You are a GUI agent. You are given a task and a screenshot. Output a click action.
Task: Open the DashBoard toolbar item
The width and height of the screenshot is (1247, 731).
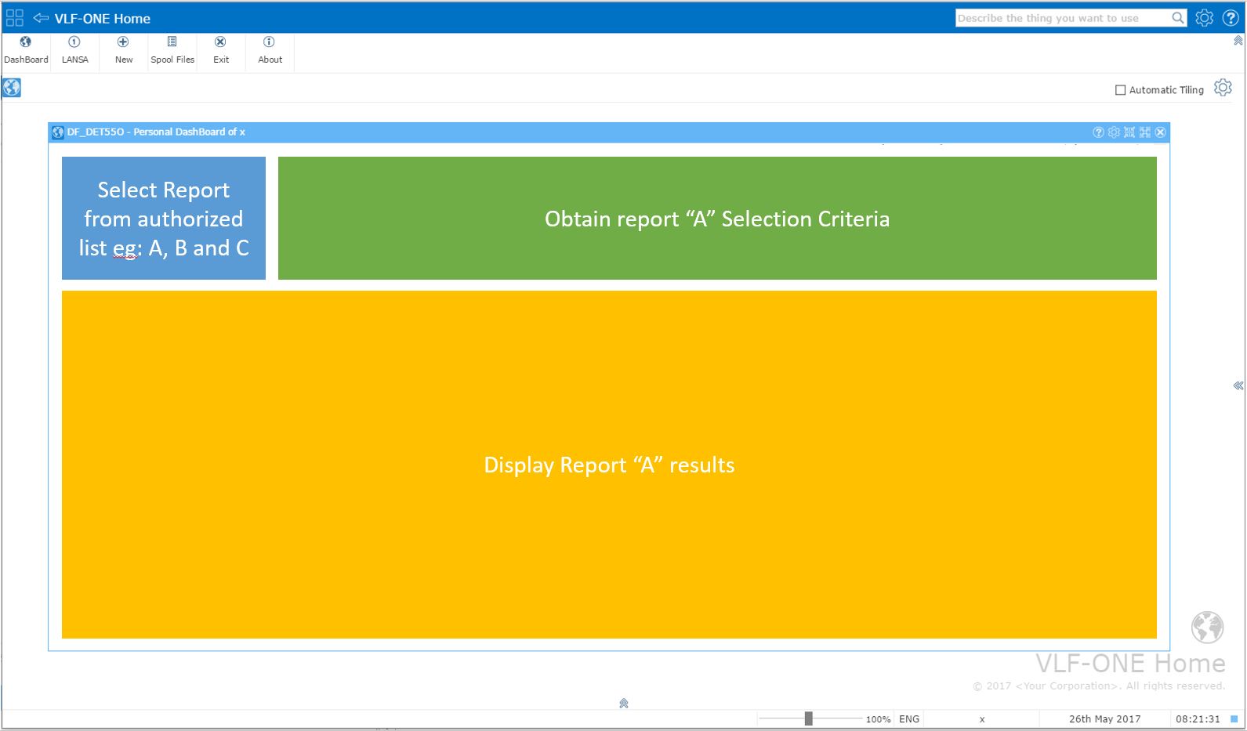[x=26, y=50]
